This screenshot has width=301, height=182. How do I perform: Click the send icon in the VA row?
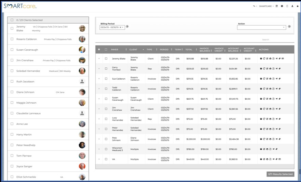point(273,159)
